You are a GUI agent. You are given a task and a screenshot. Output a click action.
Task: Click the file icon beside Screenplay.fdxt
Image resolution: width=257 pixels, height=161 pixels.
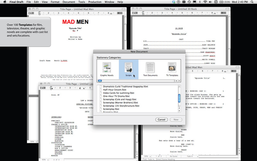coord(101,109)
